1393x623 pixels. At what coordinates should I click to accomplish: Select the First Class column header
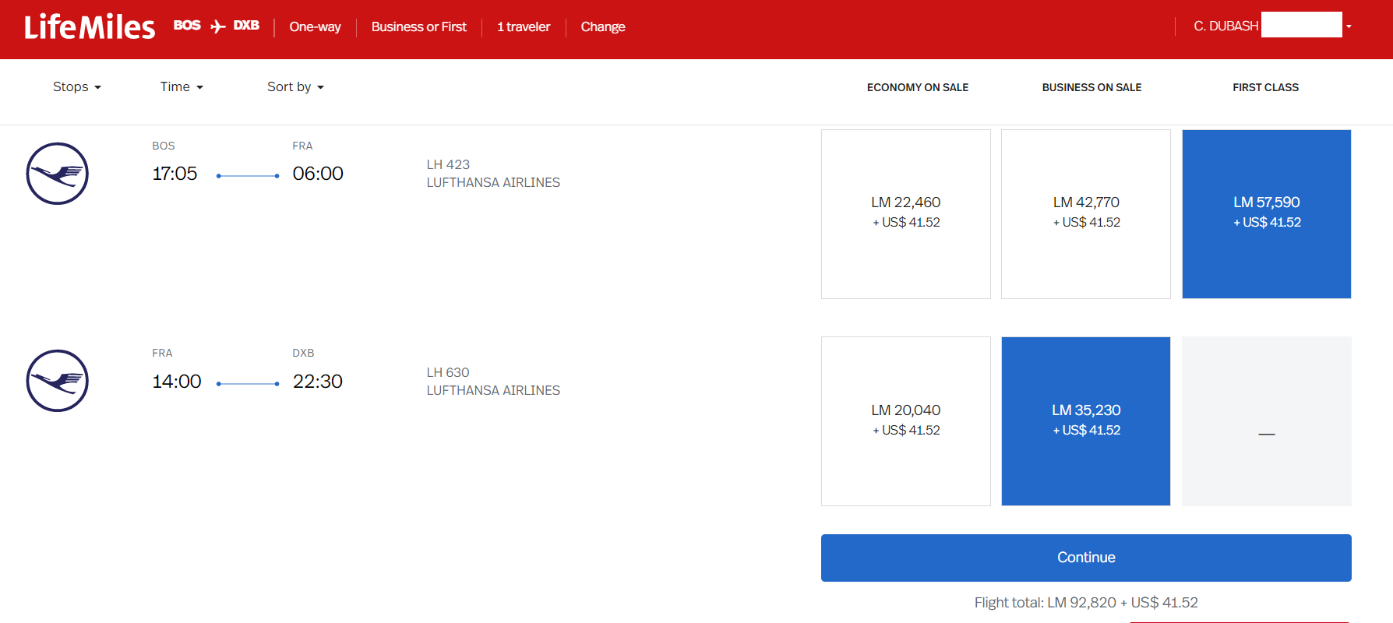(x=1266, y=87)
